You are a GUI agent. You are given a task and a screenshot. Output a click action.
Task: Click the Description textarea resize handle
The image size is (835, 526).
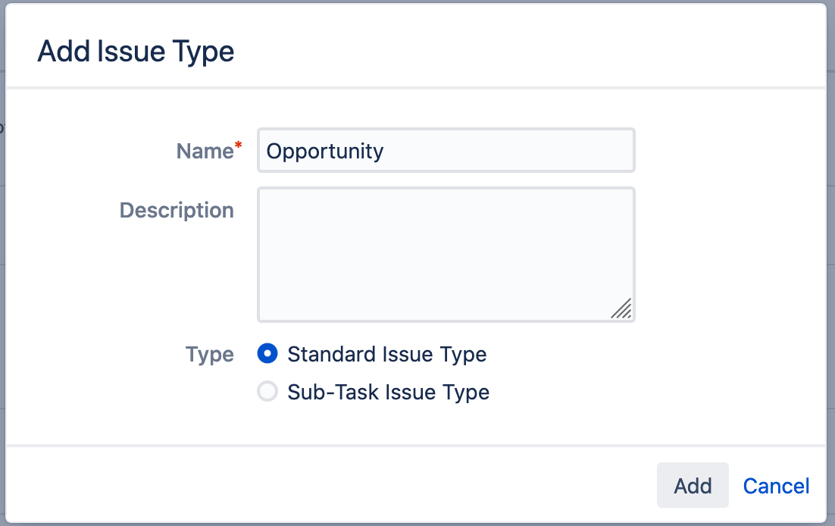[623, 308]
